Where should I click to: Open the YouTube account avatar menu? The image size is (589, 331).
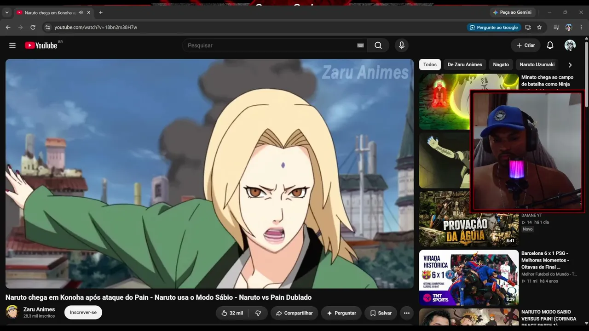pyautogui.click(x=570, y=46)
